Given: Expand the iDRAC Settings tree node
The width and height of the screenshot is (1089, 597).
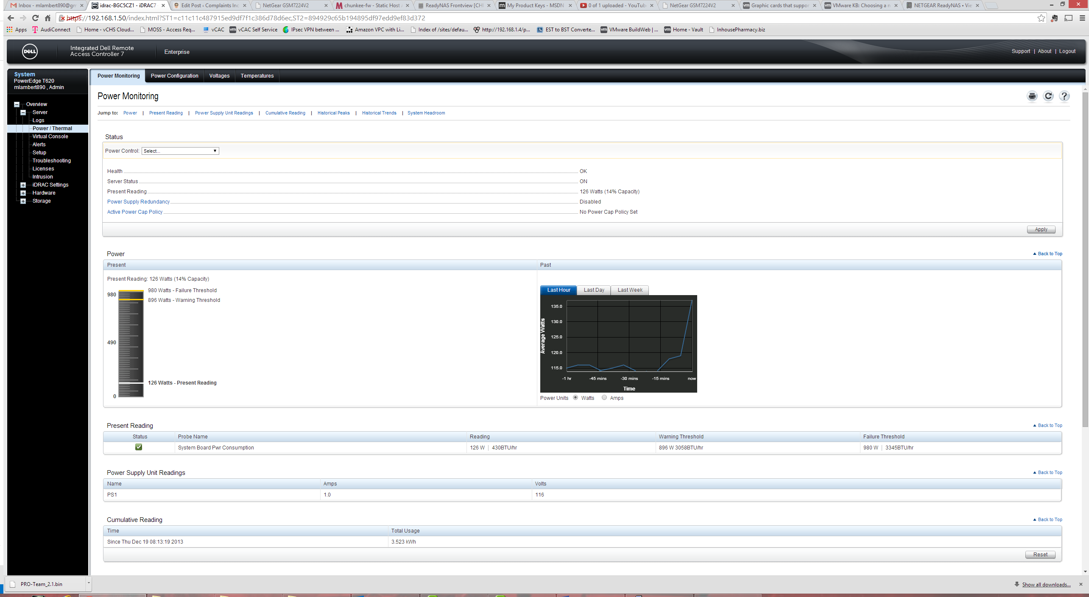Looking at the screenshot, I should coord(23,185).
